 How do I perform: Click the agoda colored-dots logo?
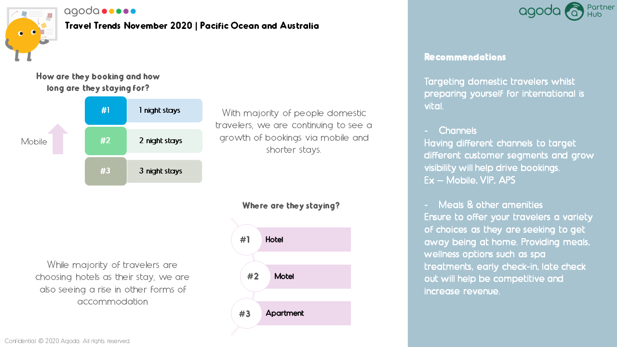pyautogui.click(x=100, y=11)
